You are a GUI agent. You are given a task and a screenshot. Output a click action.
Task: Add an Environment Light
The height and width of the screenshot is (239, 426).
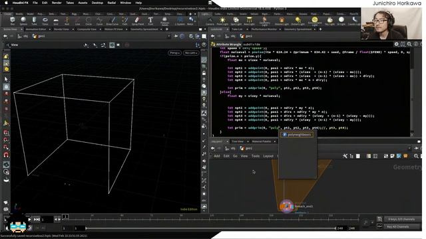[x=314, y=21]
